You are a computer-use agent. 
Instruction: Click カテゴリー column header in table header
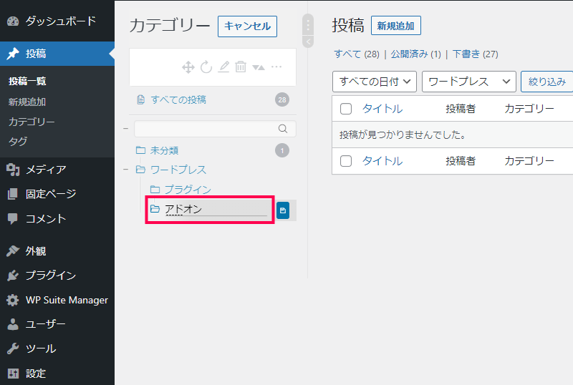click(x=529, y=109)
